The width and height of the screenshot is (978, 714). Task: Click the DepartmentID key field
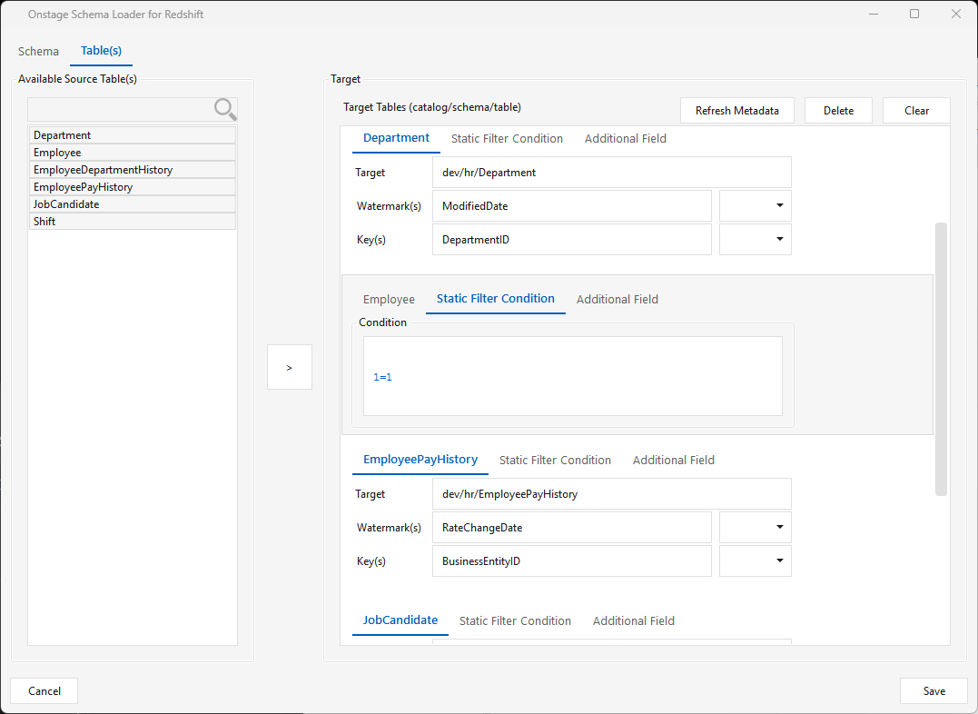(x=572, y=240)
